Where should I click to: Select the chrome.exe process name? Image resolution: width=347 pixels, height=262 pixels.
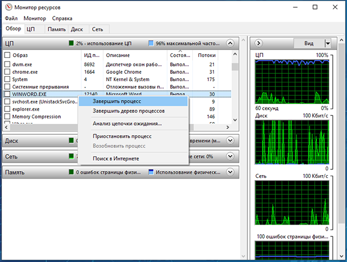click(25, 72)
